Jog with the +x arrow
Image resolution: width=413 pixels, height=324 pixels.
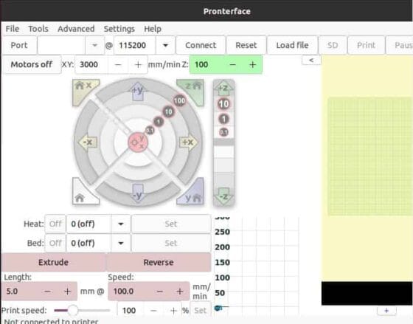[188, 142]
